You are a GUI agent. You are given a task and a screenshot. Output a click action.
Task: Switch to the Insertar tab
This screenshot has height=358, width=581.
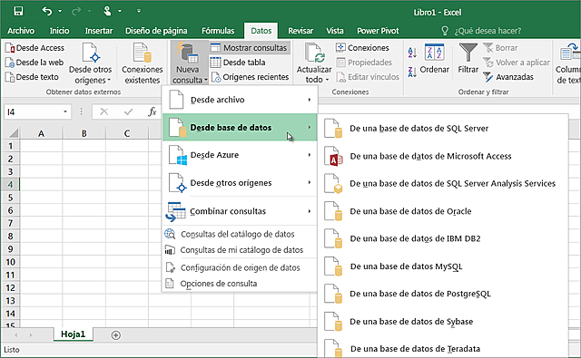[99, 31]
